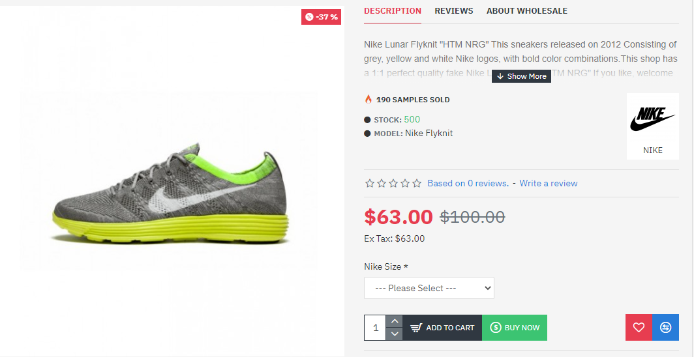Screen dimensions: 694x357
Task: Add item to wishlist with heart icon
Action: [639, 328]
